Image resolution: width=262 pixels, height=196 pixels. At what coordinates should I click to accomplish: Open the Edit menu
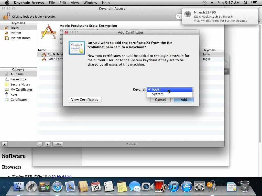(63, 3)
